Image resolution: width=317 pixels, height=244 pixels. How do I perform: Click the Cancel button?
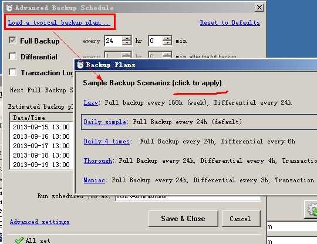[241, 219]
